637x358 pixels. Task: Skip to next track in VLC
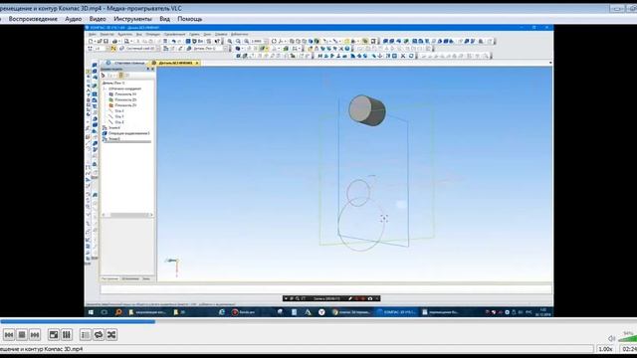pyautogui.click(x=35, y=334)
